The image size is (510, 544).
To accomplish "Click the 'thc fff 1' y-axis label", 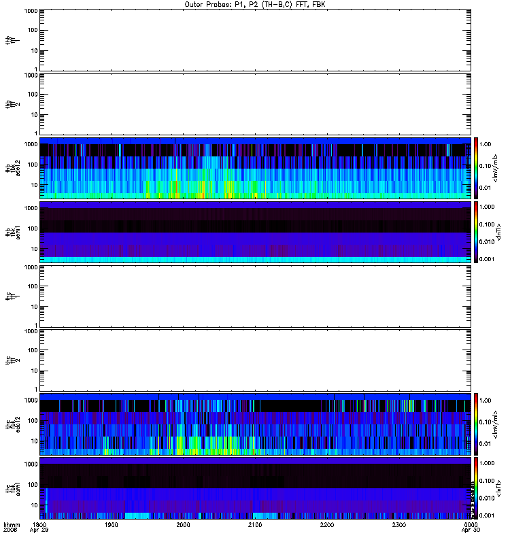I will (13, 296).
